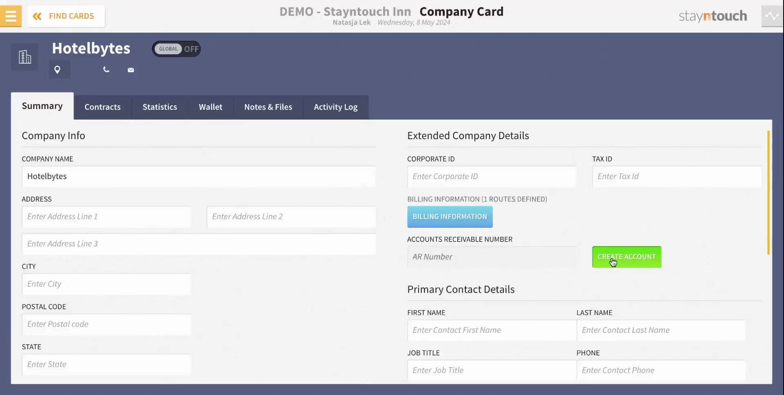The image size is (784, 395).
Task: Click the Create Account button
Action: point(627,257)
